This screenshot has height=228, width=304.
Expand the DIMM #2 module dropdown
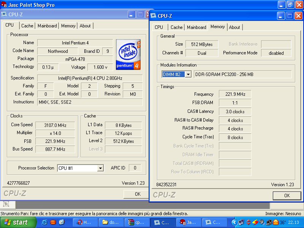(188, 74)
